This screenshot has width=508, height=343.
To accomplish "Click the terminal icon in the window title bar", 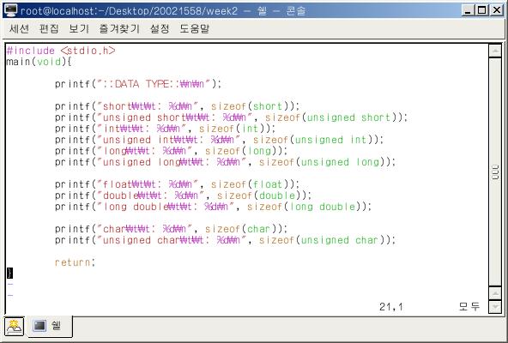I will coord(10,10).
